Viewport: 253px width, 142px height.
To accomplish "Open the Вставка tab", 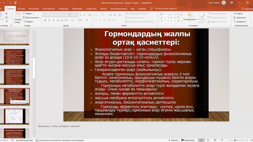I will tap(21, 9).
